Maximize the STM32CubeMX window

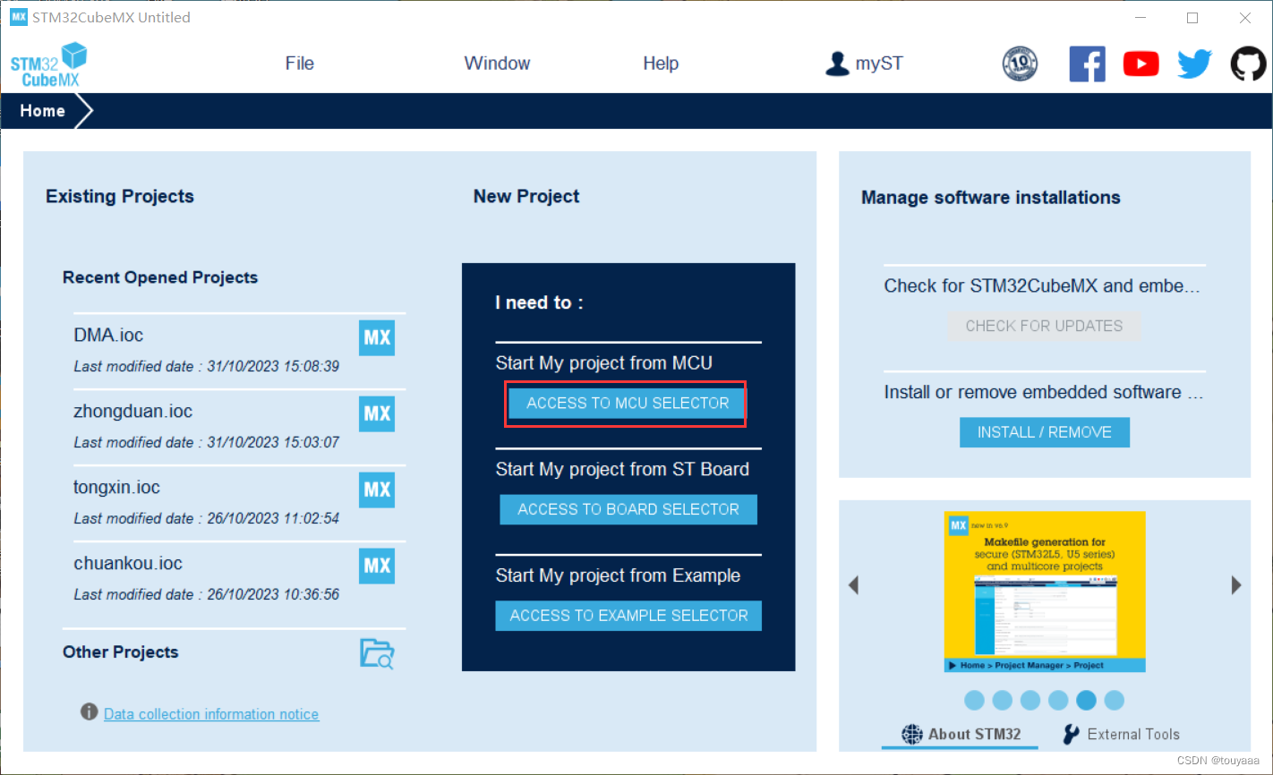(x=1192, y=18)
